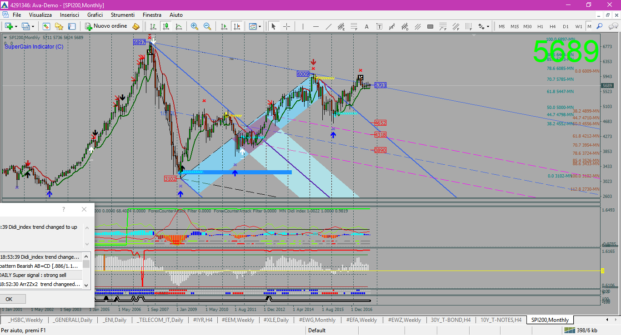Zoom out of the chart
The width and height of the screenshot is (621, 335).
[207, 26]
